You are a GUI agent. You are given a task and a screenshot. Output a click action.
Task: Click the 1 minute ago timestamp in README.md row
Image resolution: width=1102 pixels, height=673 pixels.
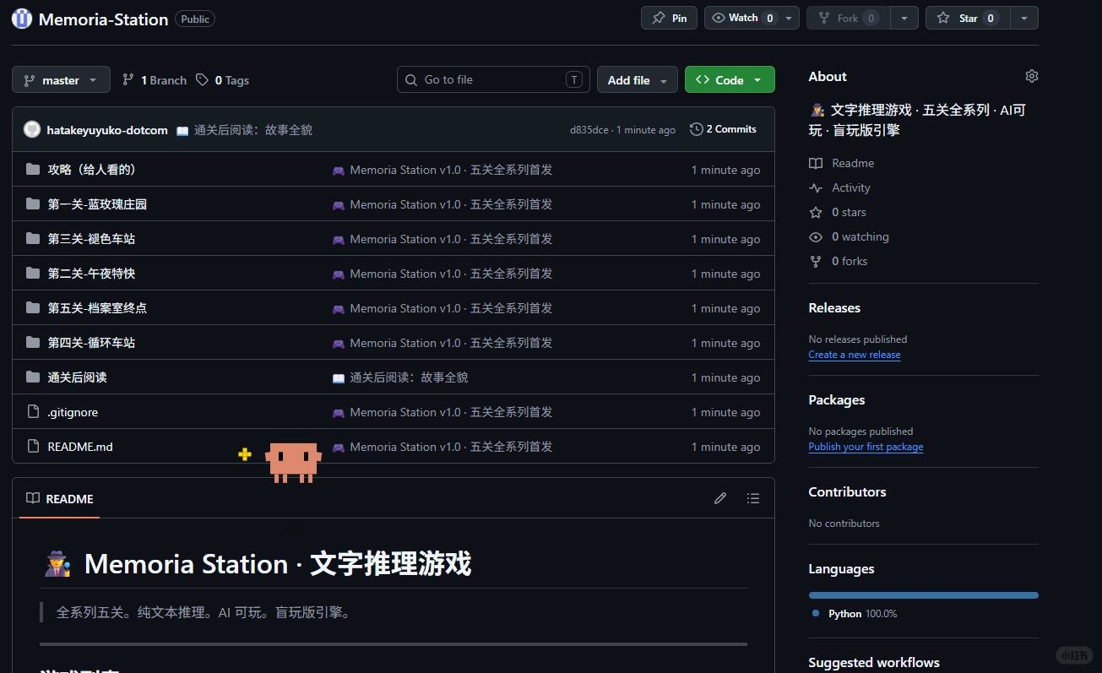pos(726,447)
